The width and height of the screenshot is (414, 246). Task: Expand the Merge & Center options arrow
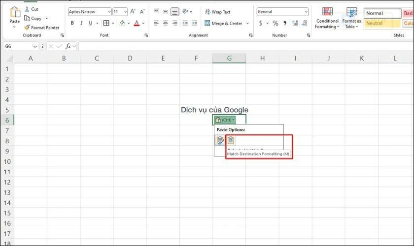pos(247,23)
